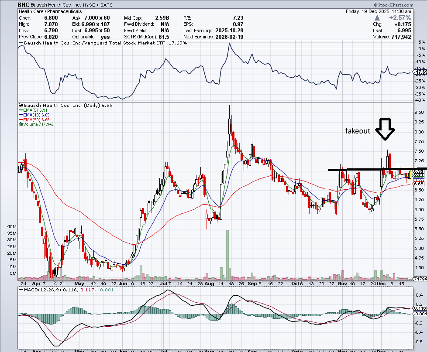The image size is (427, 352).
Task: Click the Last quote 6.995 x 50
Action: (97, 31)
